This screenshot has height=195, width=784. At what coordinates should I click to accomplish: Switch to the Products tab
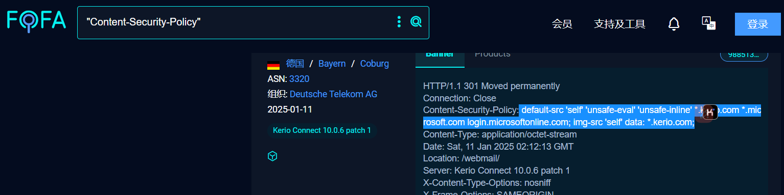pos(492,55)
